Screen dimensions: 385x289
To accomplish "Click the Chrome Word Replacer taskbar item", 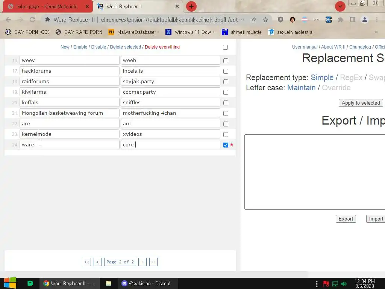I will click(x=70, y=283).
